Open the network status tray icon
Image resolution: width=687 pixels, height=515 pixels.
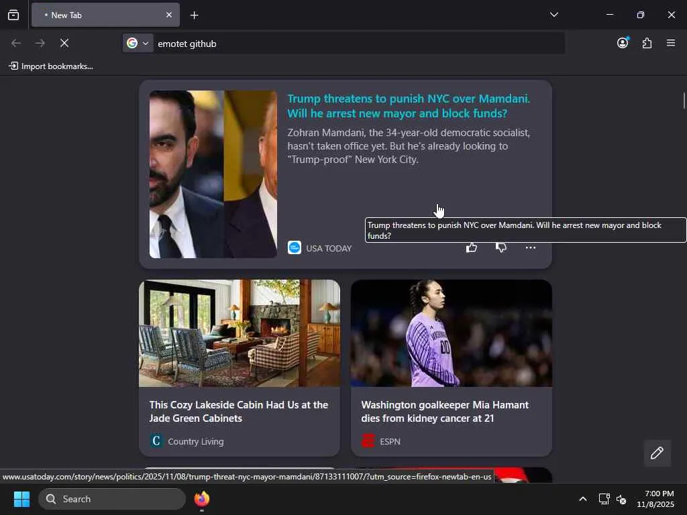point(604,499)
